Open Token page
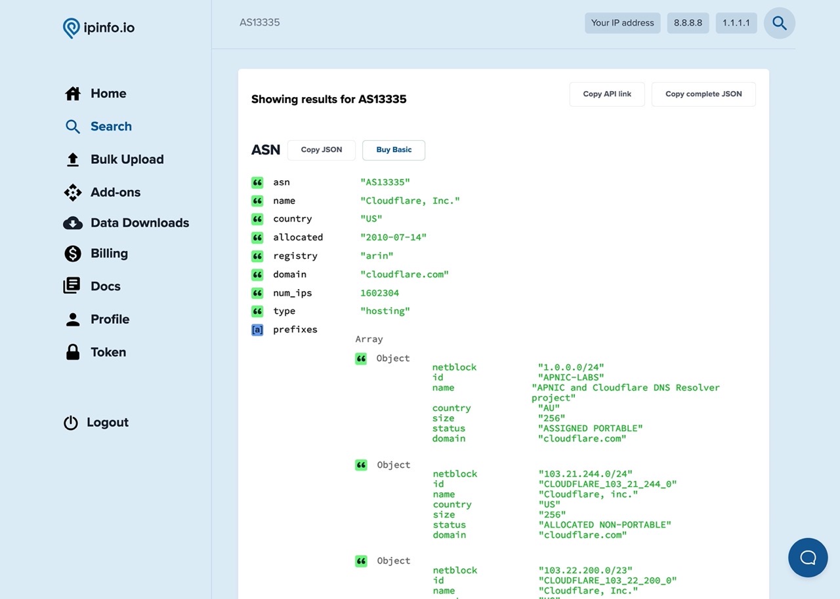Screen dimensions: 840x599 (108, 352)
